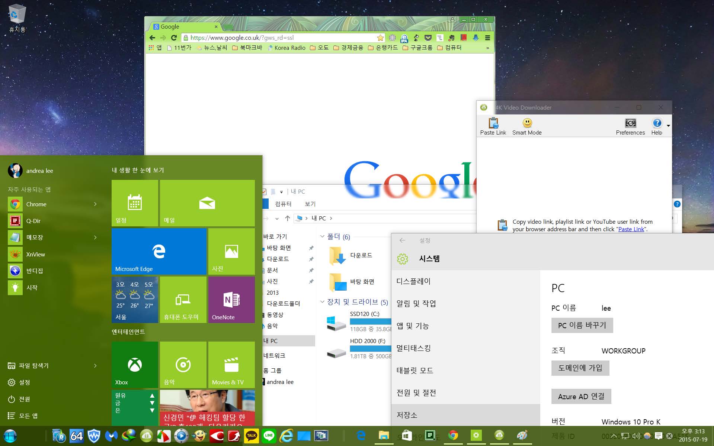Click the 도메인에 가입 button
This screenshot has width=714, height=446.
(580, 368)
